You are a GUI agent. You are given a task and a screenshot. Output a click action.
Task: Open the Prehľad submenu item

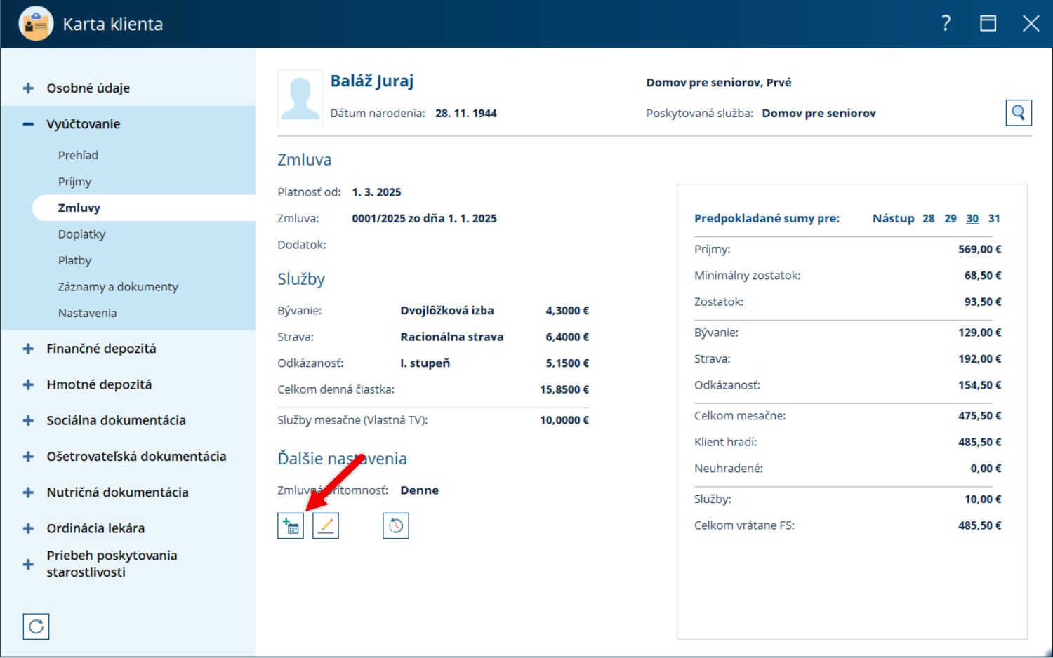[x=78, y=155]
